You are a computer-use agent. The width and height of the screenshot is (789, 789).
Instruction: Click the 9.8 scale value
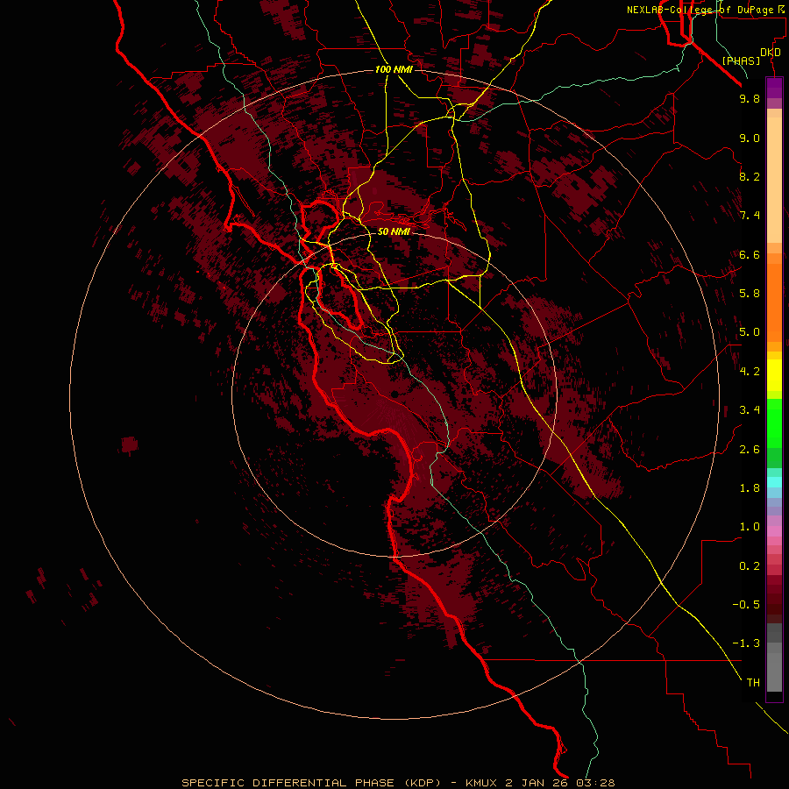(750, 98)
